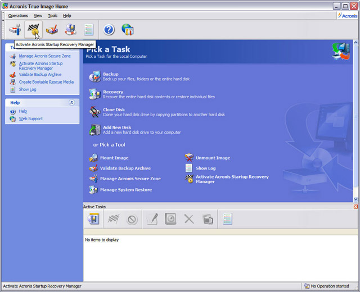Click the Help link in the Help panel
The image size is (360, 292).
[22, 111]
